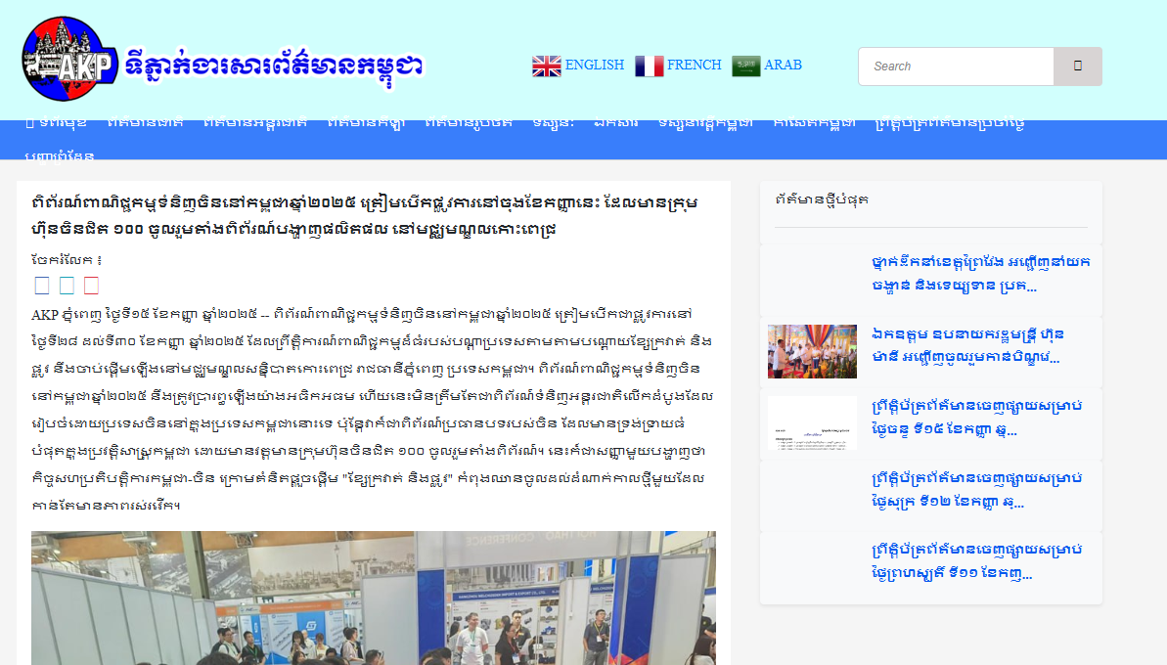
Task: Click the article's exhibition hall photo
Action: coord(373,598)
